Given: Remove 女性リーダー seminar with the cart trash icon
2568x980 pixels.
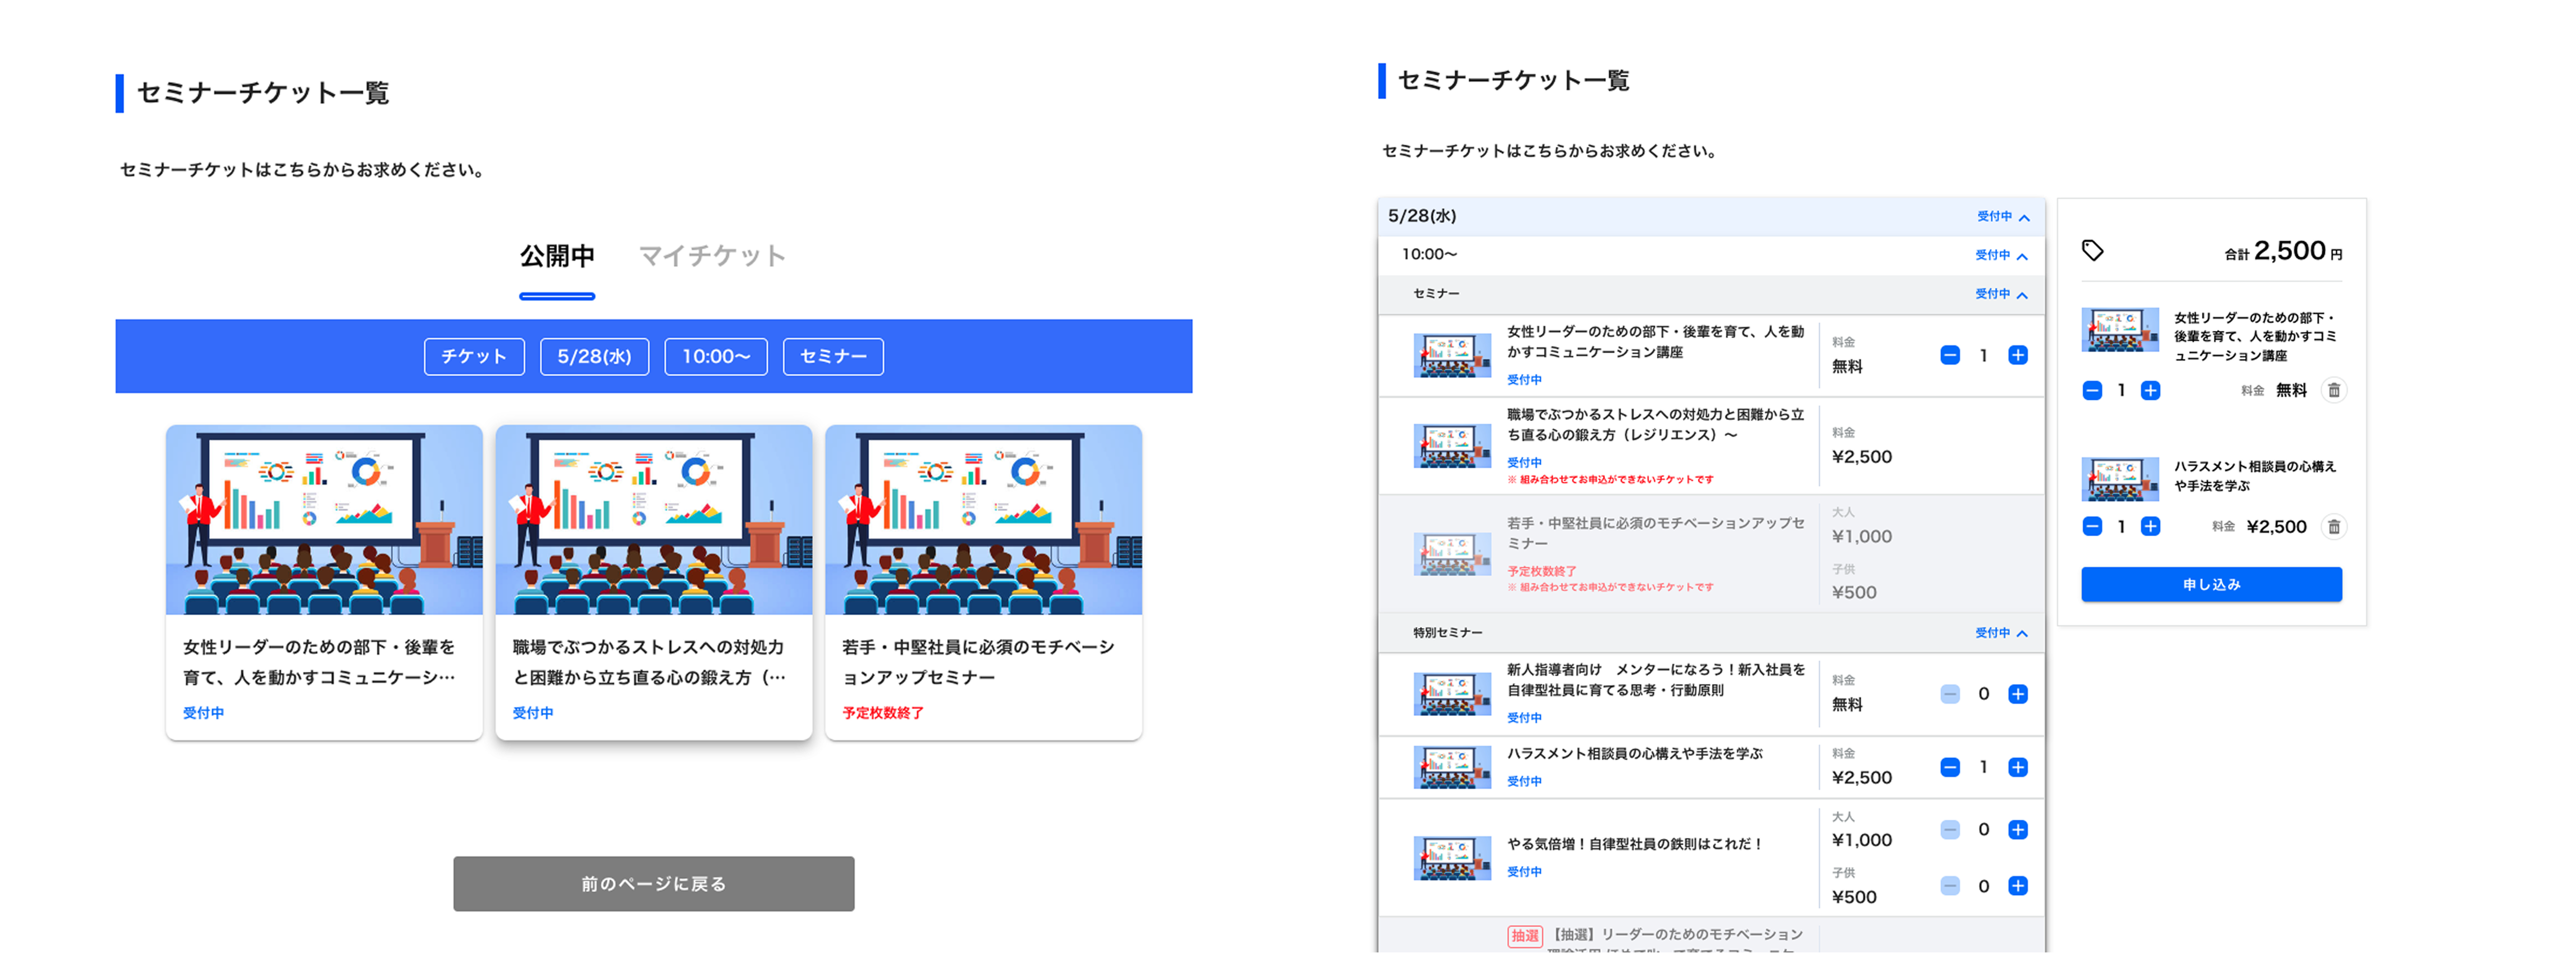Looking at the screenshot, I should pos(2333,390).
